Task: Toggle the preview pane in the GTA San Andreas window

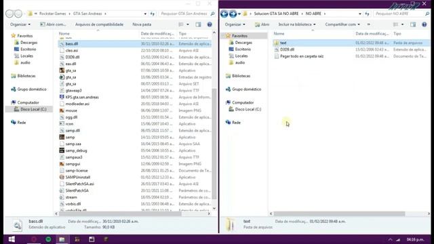Action: (x=198, y=24)
